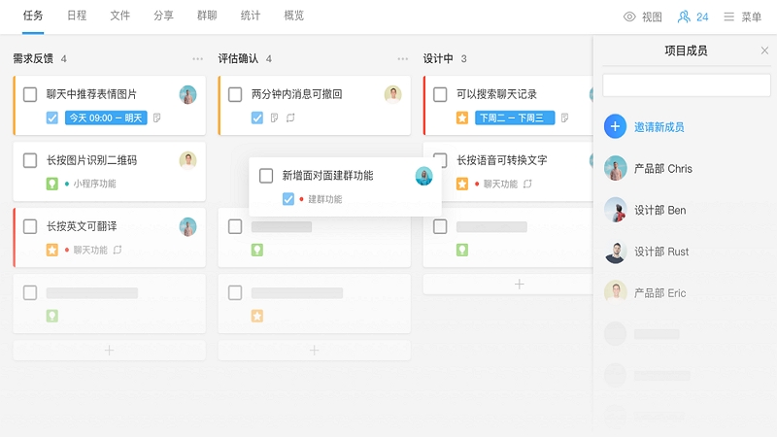Click the blue plus invite icon
This screenshot has height=437, width=777.
point(615,127)
